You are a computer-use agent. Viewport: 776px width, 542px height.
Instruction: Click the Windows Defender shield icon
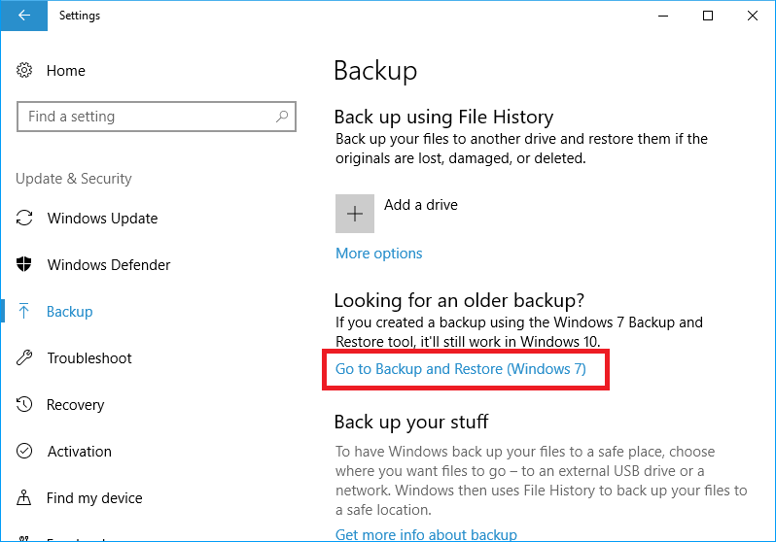pos(25,265)
